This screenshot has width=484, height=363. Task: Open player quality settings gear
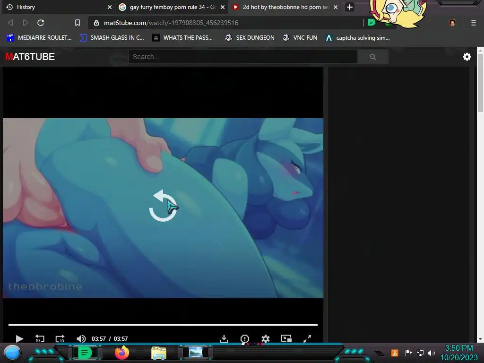pyautogui.click(x=266, y=338)
